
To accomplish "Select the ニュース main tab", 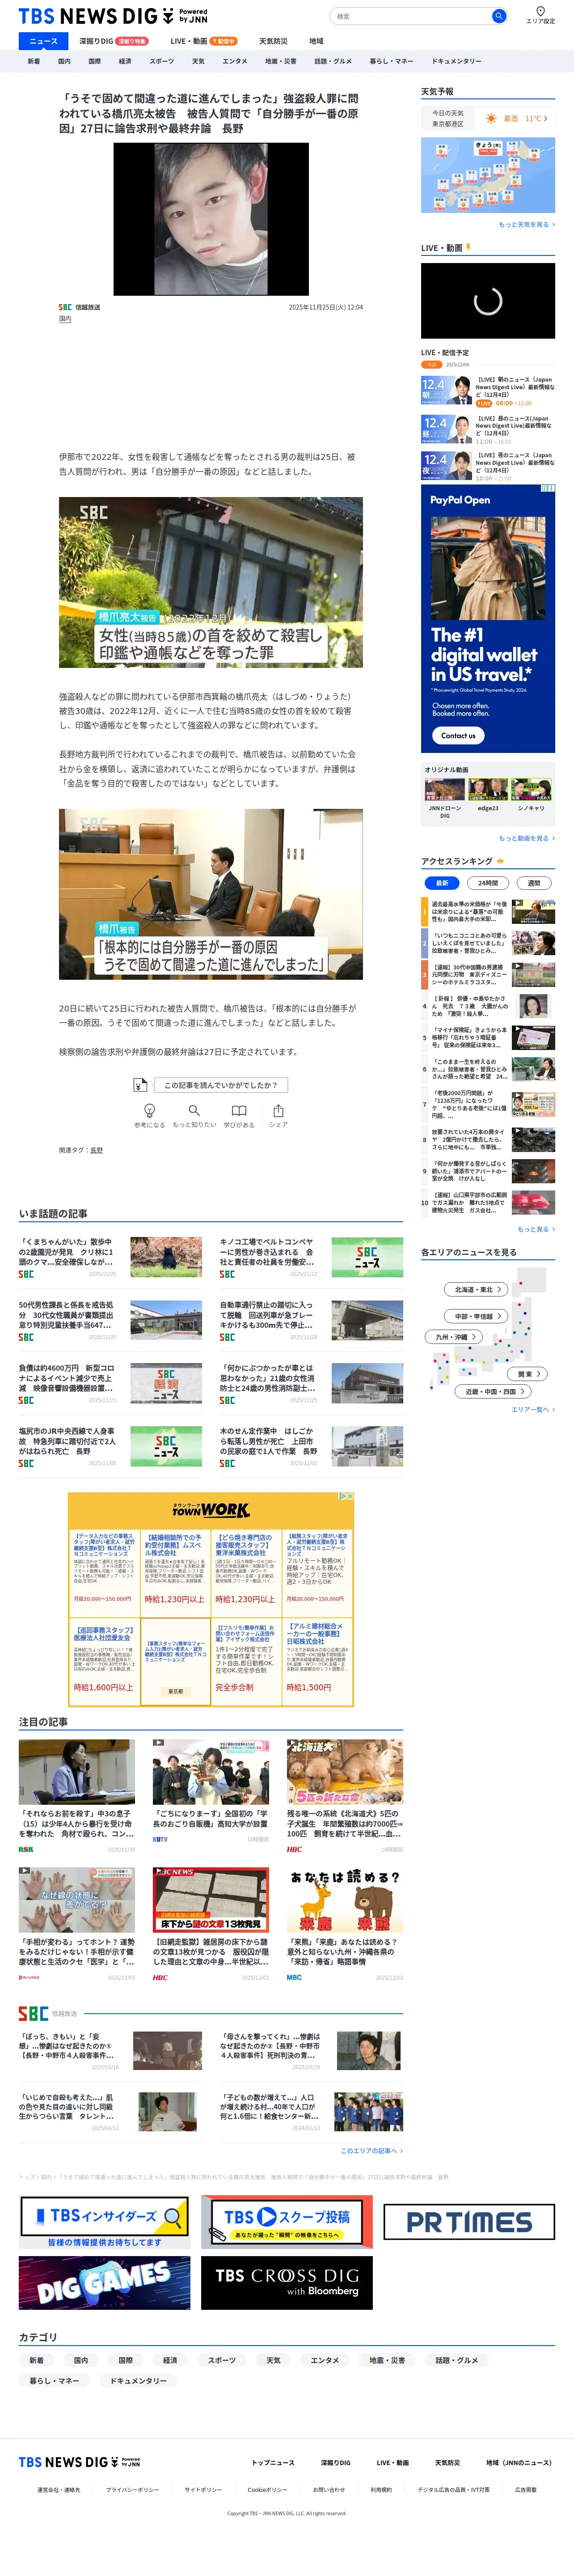I will coord(43,41).
